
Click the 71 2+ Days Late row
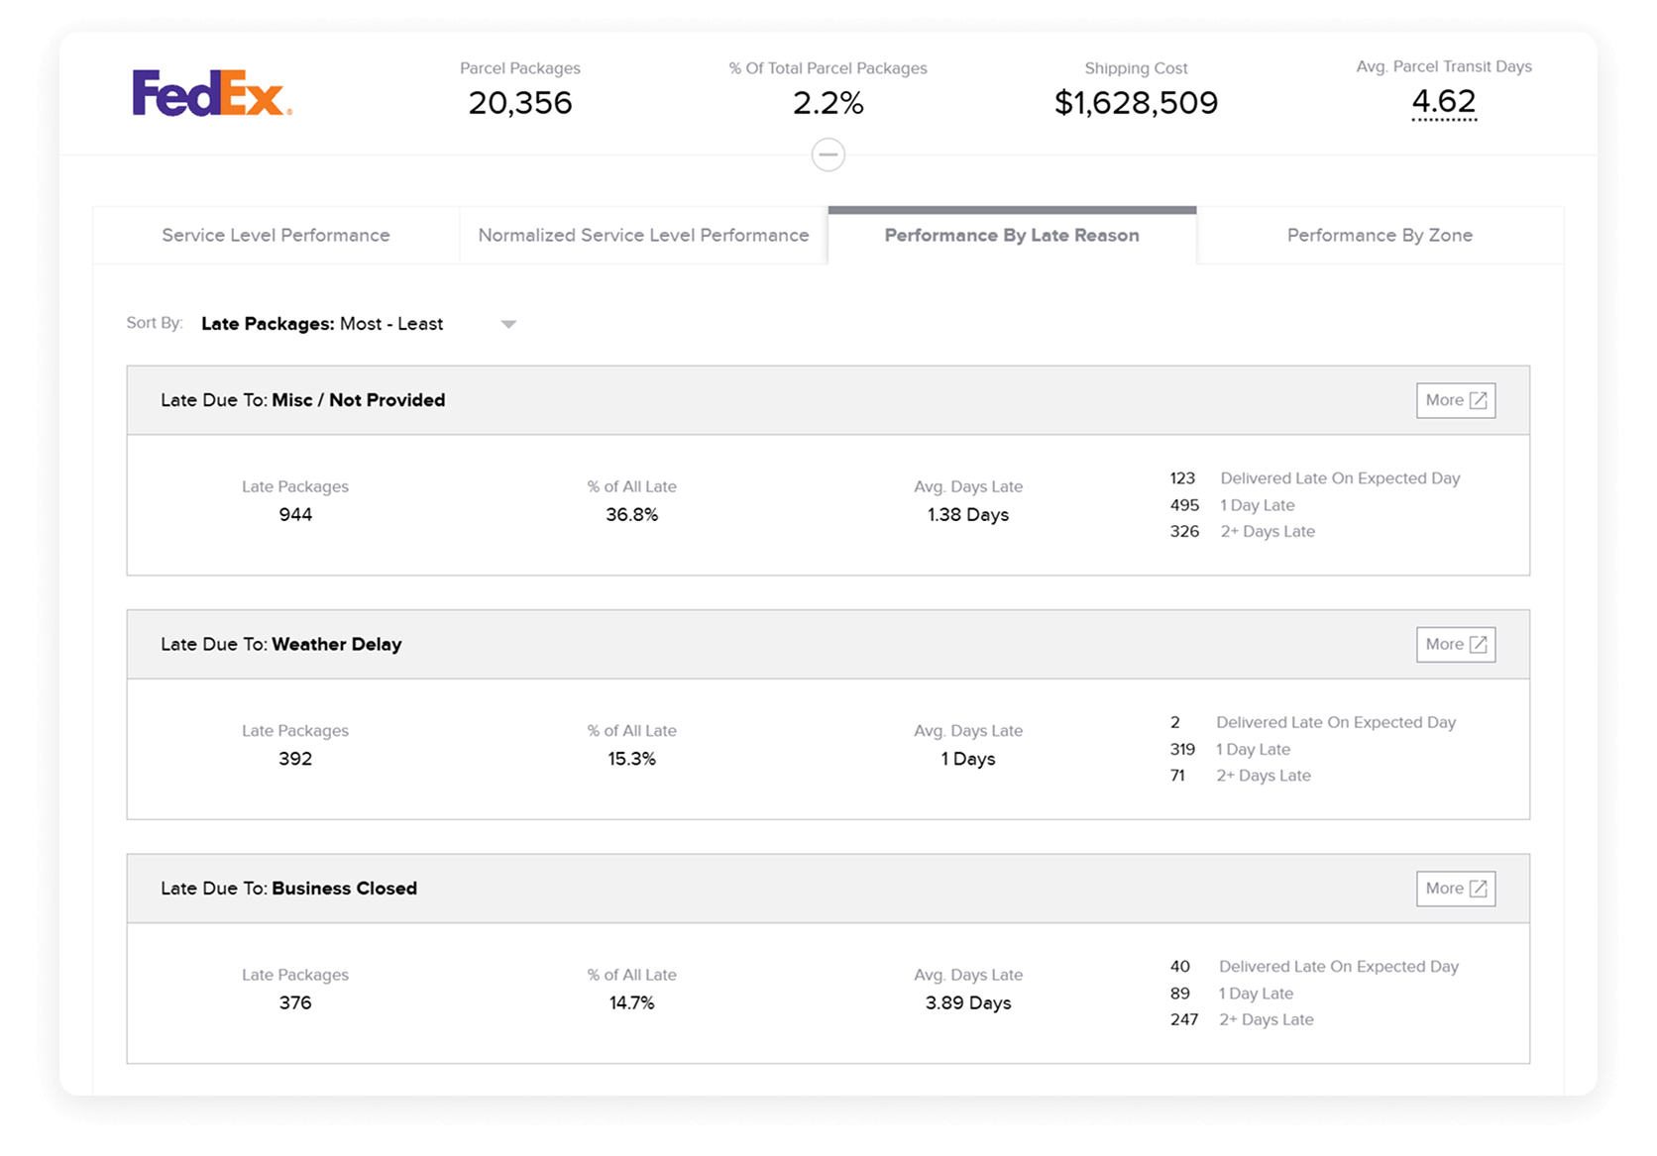click(1241, 776)
